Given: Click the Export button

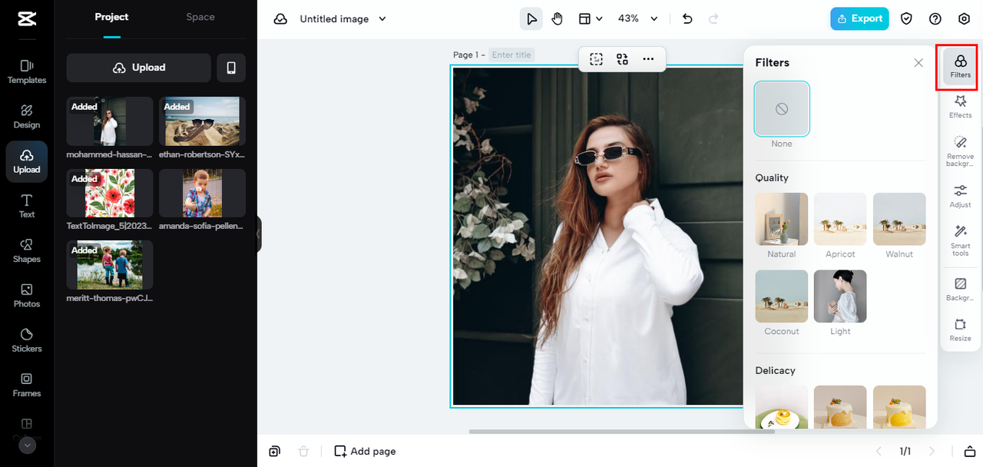Looking at the screenshot, I should pos(859,18).
